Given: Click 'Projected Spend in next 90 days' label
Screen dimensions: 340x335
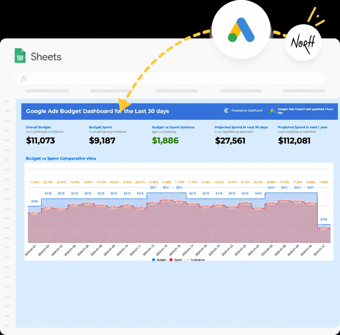Looking at the screenshot, I should click(241, 127).
